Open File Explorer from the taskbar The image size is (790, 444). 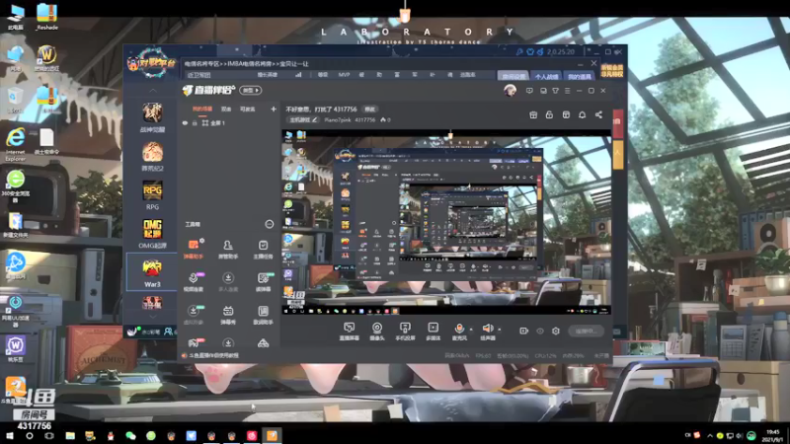coord(70,435)
